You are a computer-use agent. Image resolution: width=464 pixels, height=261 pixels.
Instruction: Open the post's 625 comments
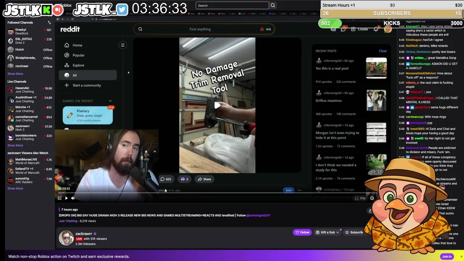pos(166,179)
